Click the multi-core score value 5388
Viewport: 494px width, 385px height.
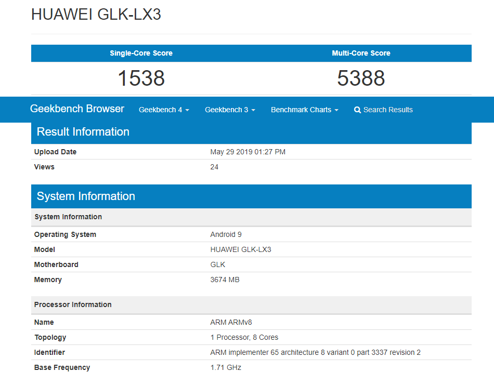[361, 78]
